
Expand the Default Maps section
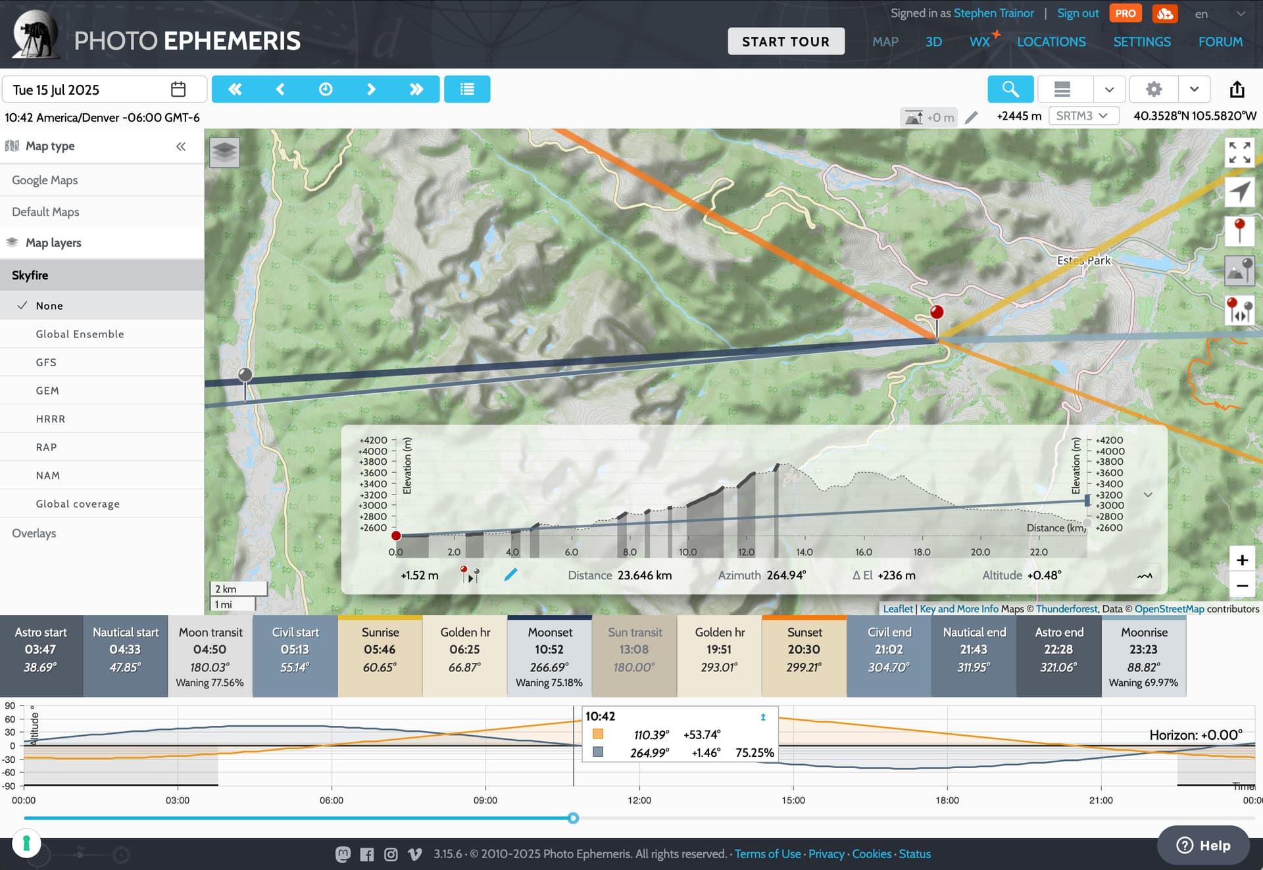point(102,212)
